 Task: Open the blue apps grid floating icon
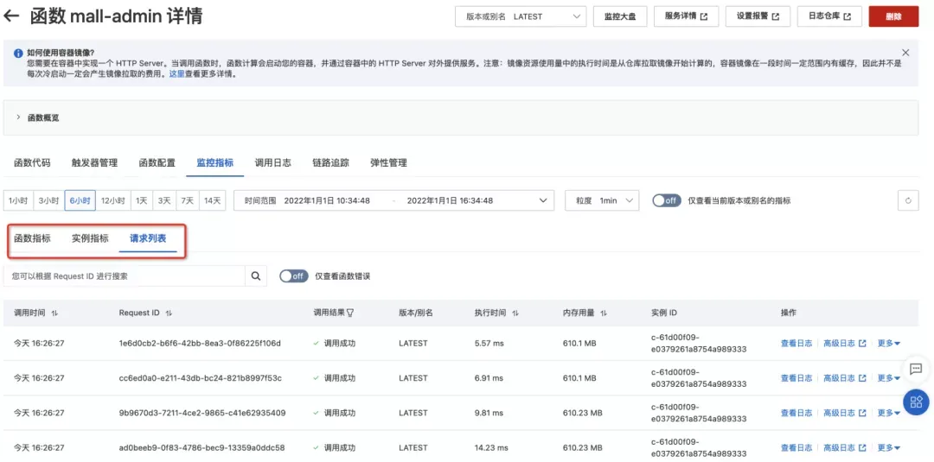click(x=916, y=402)
